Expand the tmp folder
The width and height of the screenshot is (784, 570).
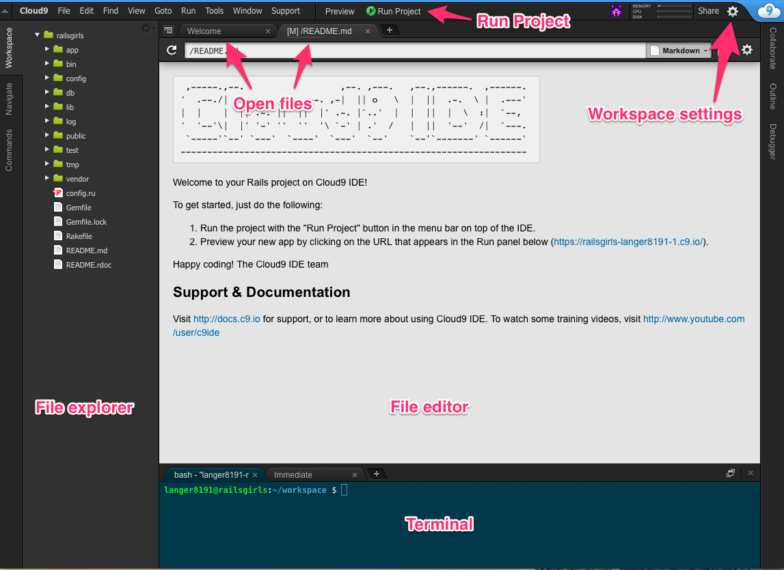[46, 164]
